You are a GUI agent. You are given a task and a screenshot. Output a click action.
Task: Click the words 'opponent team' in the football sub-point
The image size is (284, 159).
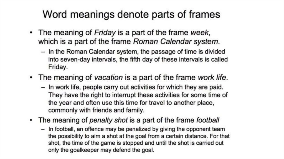(209, 129)
